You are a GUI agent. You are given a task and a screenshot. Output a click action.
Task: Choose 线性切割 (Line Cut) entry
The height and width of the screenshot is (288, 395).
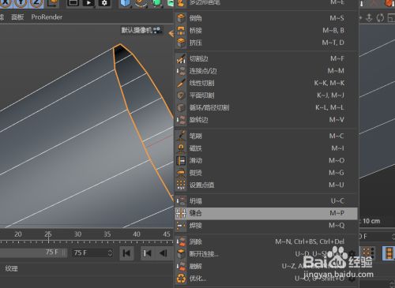(266, 83)
